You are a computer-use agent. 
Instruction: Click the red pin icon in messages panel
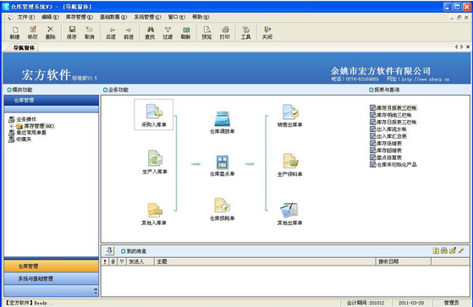461,250
